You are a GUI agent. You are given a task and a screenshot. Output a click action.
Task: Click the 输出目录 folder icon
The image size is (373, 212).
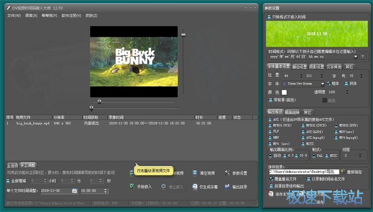point(227,187)
